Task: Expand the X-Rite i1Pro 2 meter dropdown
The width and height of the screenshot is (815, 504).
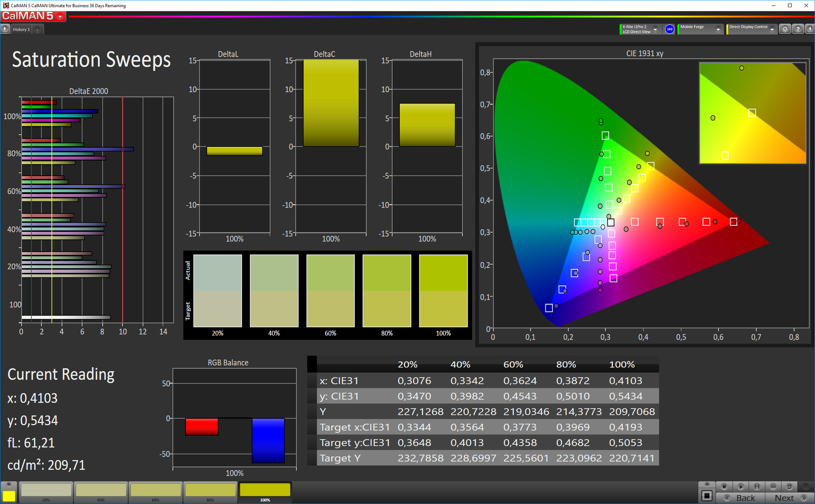Action: tap(655, 29)
